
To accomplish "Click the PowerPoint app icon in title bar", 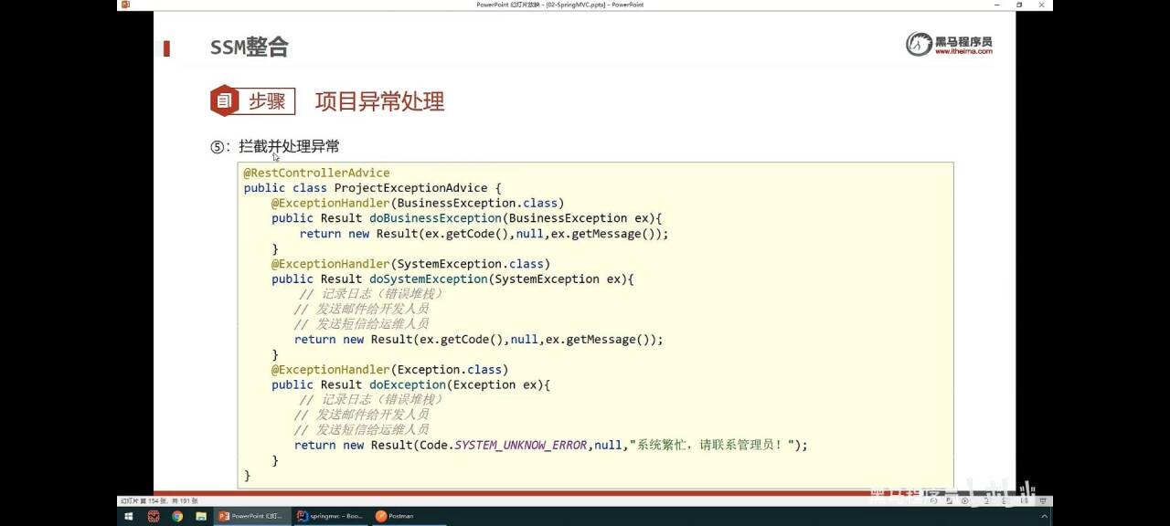I will click(x=125, y=5).
